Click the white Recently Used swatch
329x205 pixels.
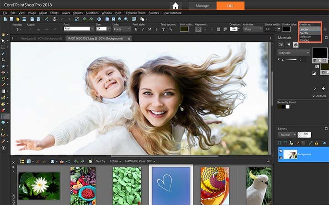tap(287, 107)
